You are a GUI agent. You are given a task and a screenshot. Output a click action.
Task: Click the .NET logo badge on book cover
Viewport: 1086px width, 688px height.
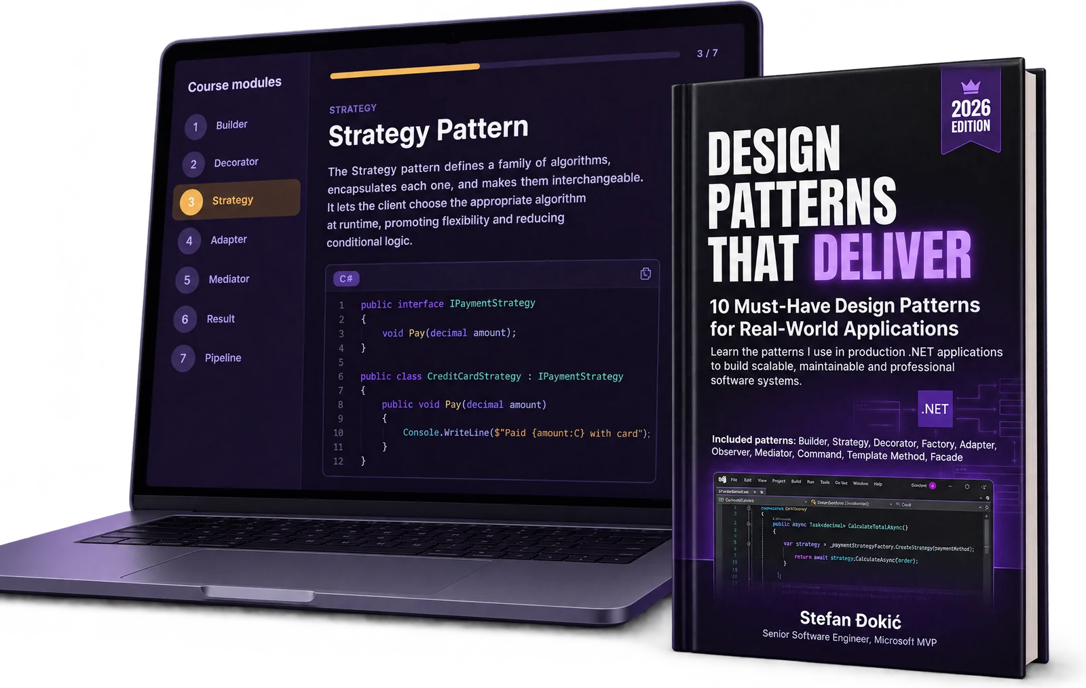[x=935, y=409]
